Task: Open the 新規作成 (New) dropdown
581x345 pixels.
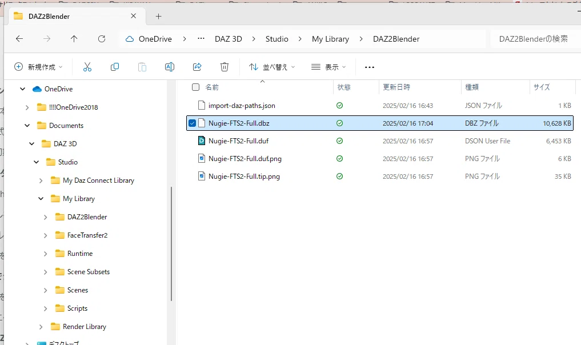Action: tap(38, 67)
